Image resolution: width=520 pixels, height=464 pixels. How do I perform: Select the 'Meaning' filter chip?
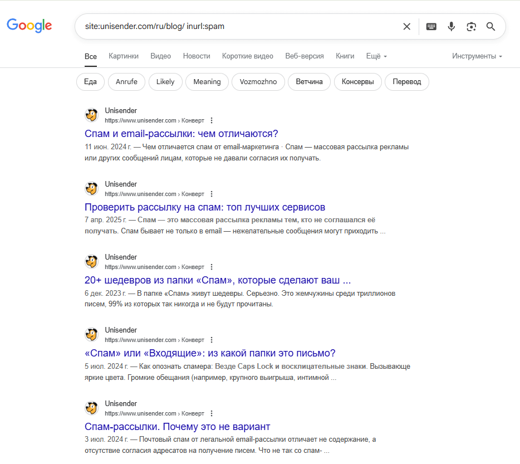pos(207,82)
